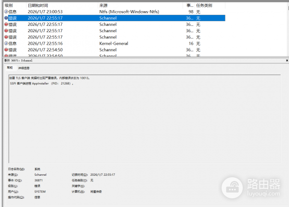Screen dimensions: 289x207
Task: Click the event ID value 36871 in details
Action: point(39,180)
